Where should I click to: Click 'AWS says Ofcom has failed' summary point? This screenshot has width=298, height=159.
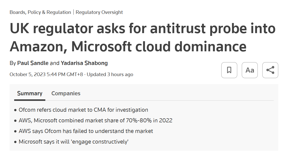click(x=86, y=131)
